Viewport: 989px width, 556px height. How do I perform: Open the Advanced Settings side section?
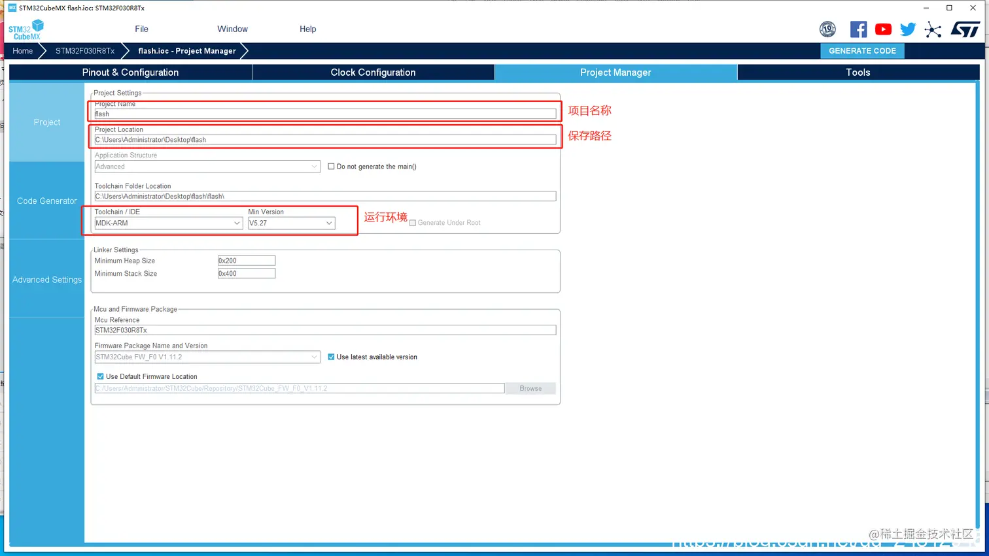pyautogui.click(x=47, y=280)
